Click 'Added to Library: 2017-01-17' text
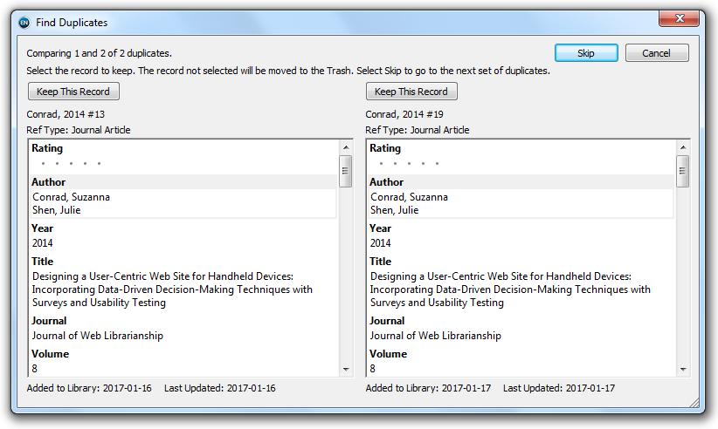The image size is (718, 429). click(428, 388)
